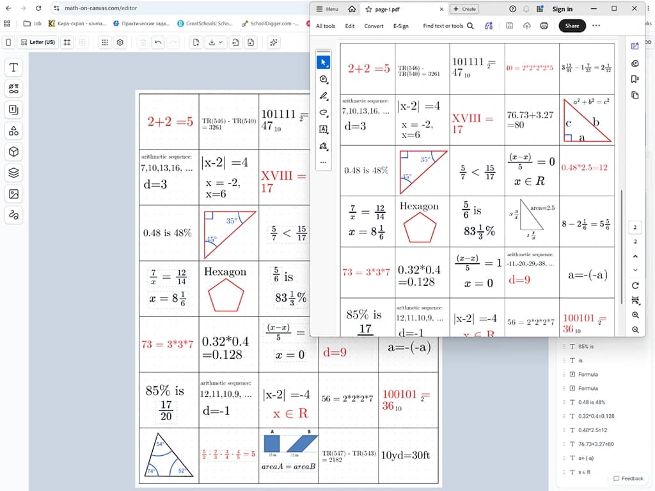The width and height of the screenshot is (655, 491).
Task: Open the 3D cube shapes tool
Action: [14, 152]
